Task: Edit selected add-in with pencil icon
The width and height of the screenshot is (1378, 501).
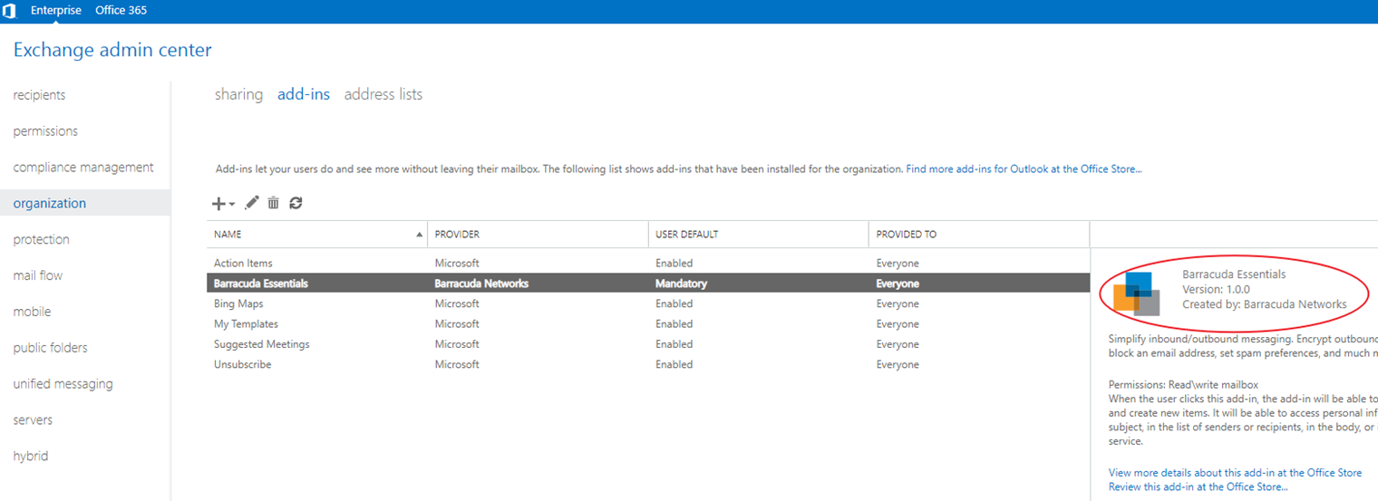Action: 252,203
